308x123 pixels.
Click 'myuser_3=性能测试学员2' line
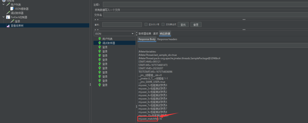click(x=153, y=92)
